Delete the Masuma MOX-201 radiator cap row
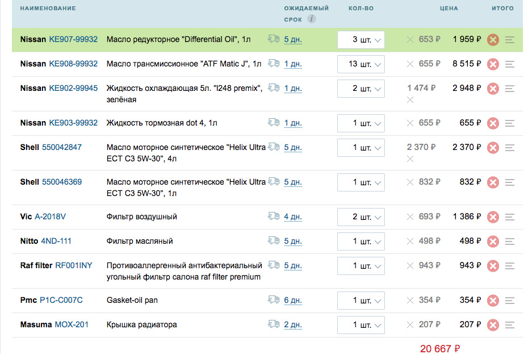 [493, 325]
